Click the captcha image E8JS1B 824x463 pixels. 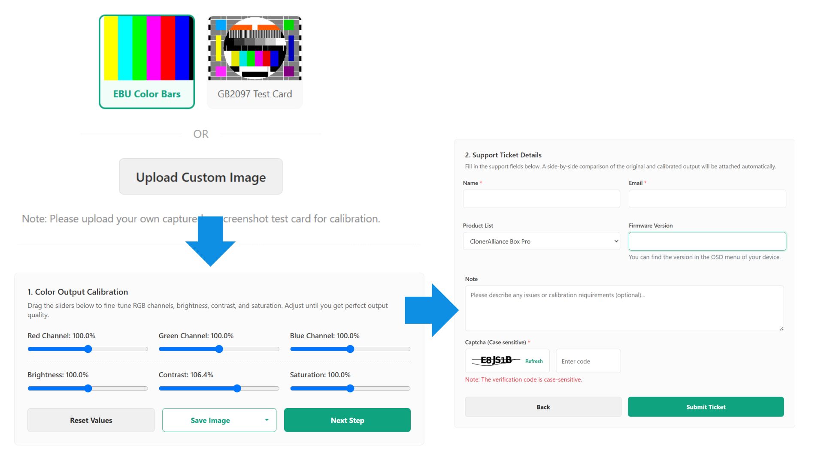[x=496, y=361]
